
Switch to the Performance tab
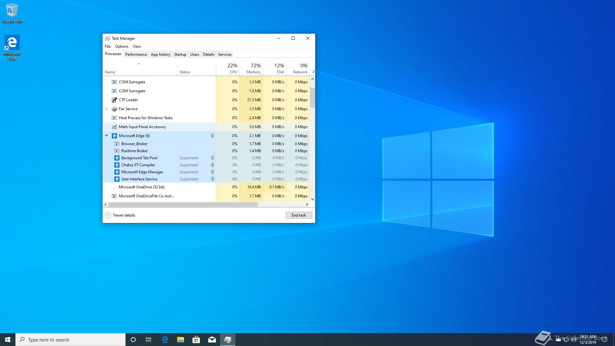click(136, 54)
